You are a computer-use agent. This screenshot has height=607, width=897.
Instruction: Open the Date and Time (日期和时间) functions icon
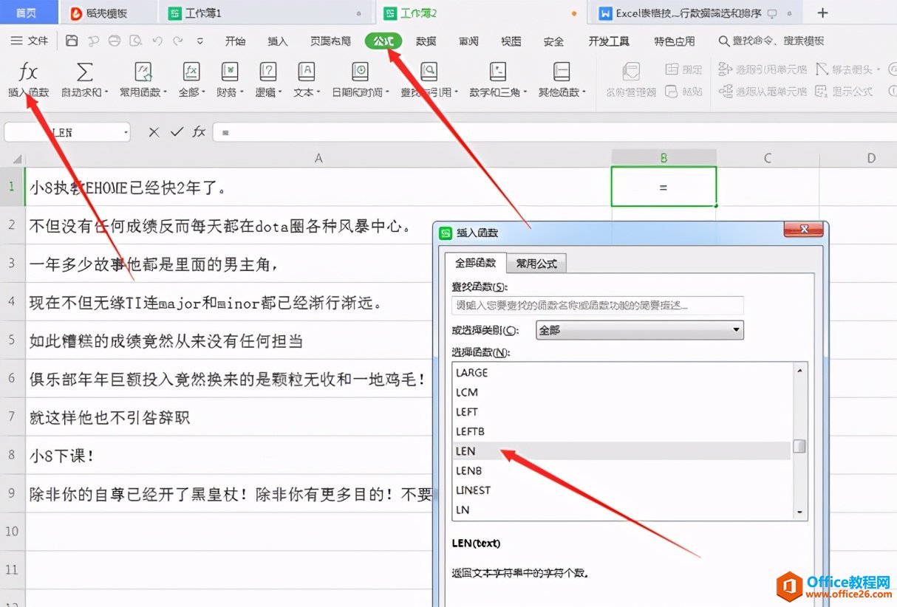point(360,72)
